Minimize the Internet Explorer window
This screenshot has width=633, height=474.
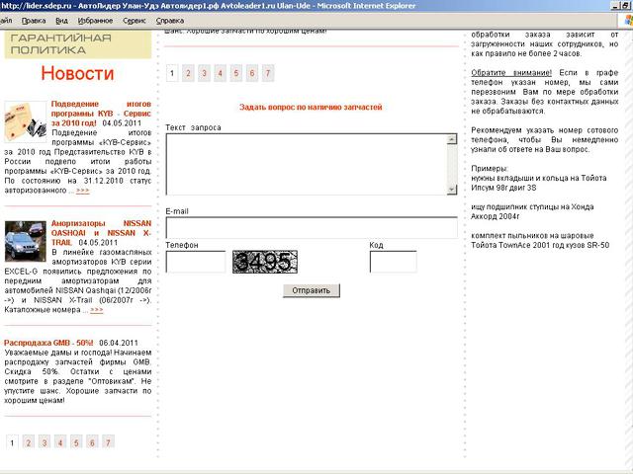[615, 6]
